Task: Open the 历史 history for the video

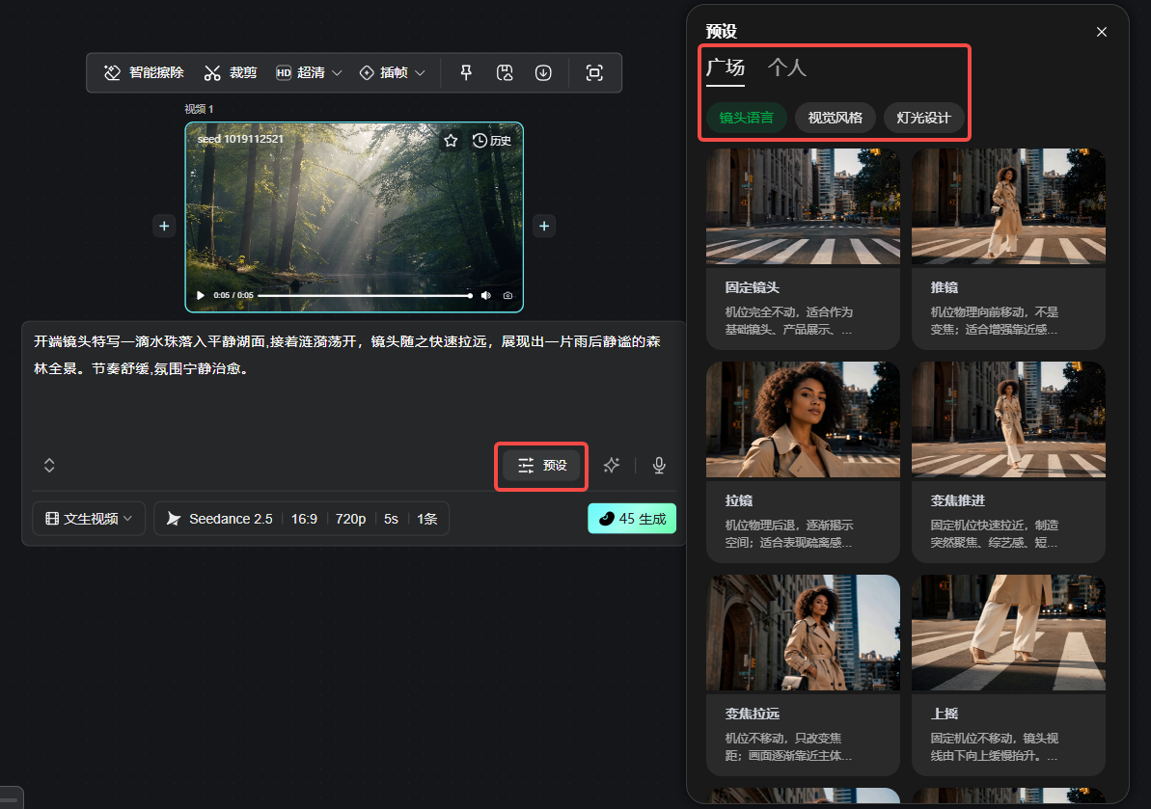Action: pyautogui.click(x=492, y=140)
